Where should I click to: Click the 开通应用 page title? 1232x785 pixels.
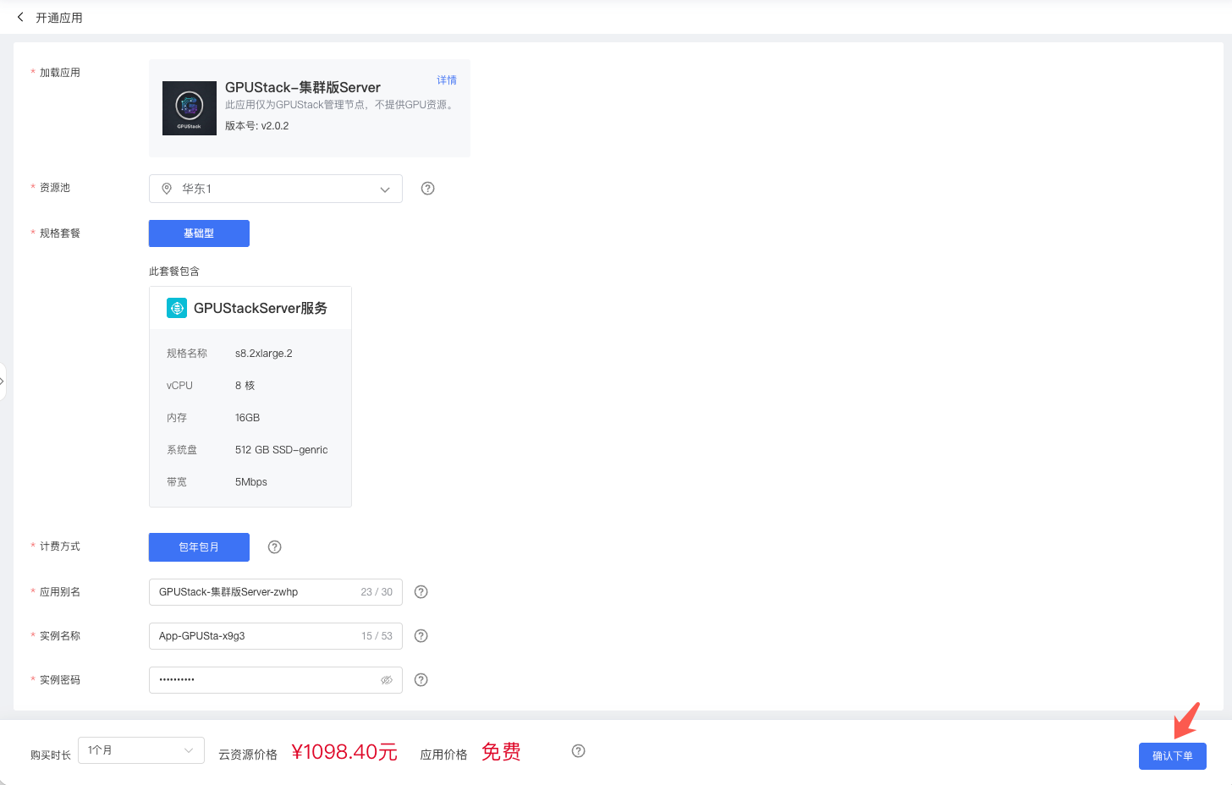[59, 18]
